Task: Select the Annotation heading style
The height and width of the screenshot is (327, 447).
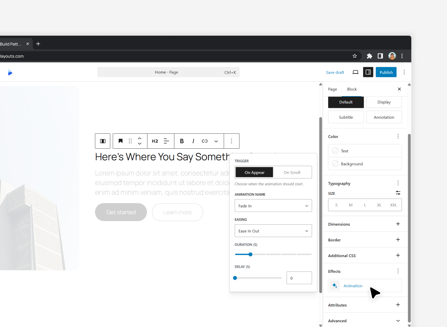Action: [x=384, y=117]
